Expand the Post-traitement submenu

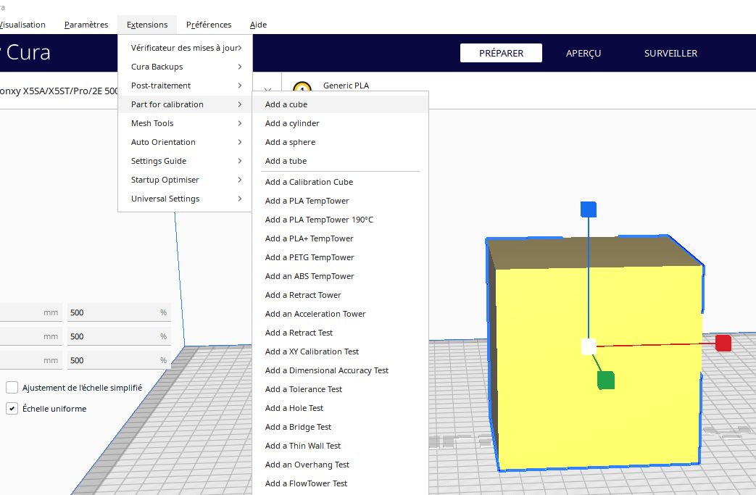(185, 86)
